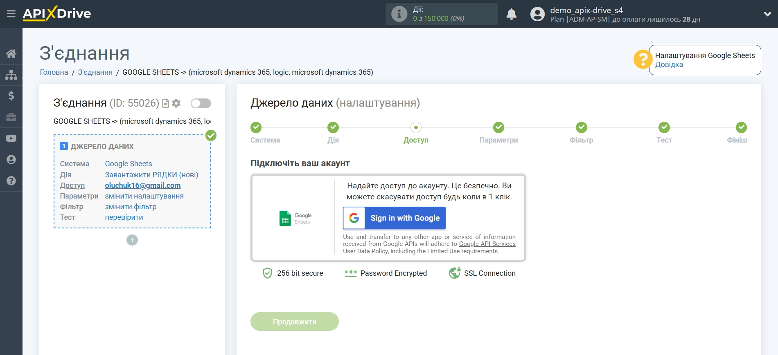Image resolution: width=778 pixels, height=355 pixels.
Task: Open Головна breadcrumb link
Action: pyautogui.click(x=54, y=72)
